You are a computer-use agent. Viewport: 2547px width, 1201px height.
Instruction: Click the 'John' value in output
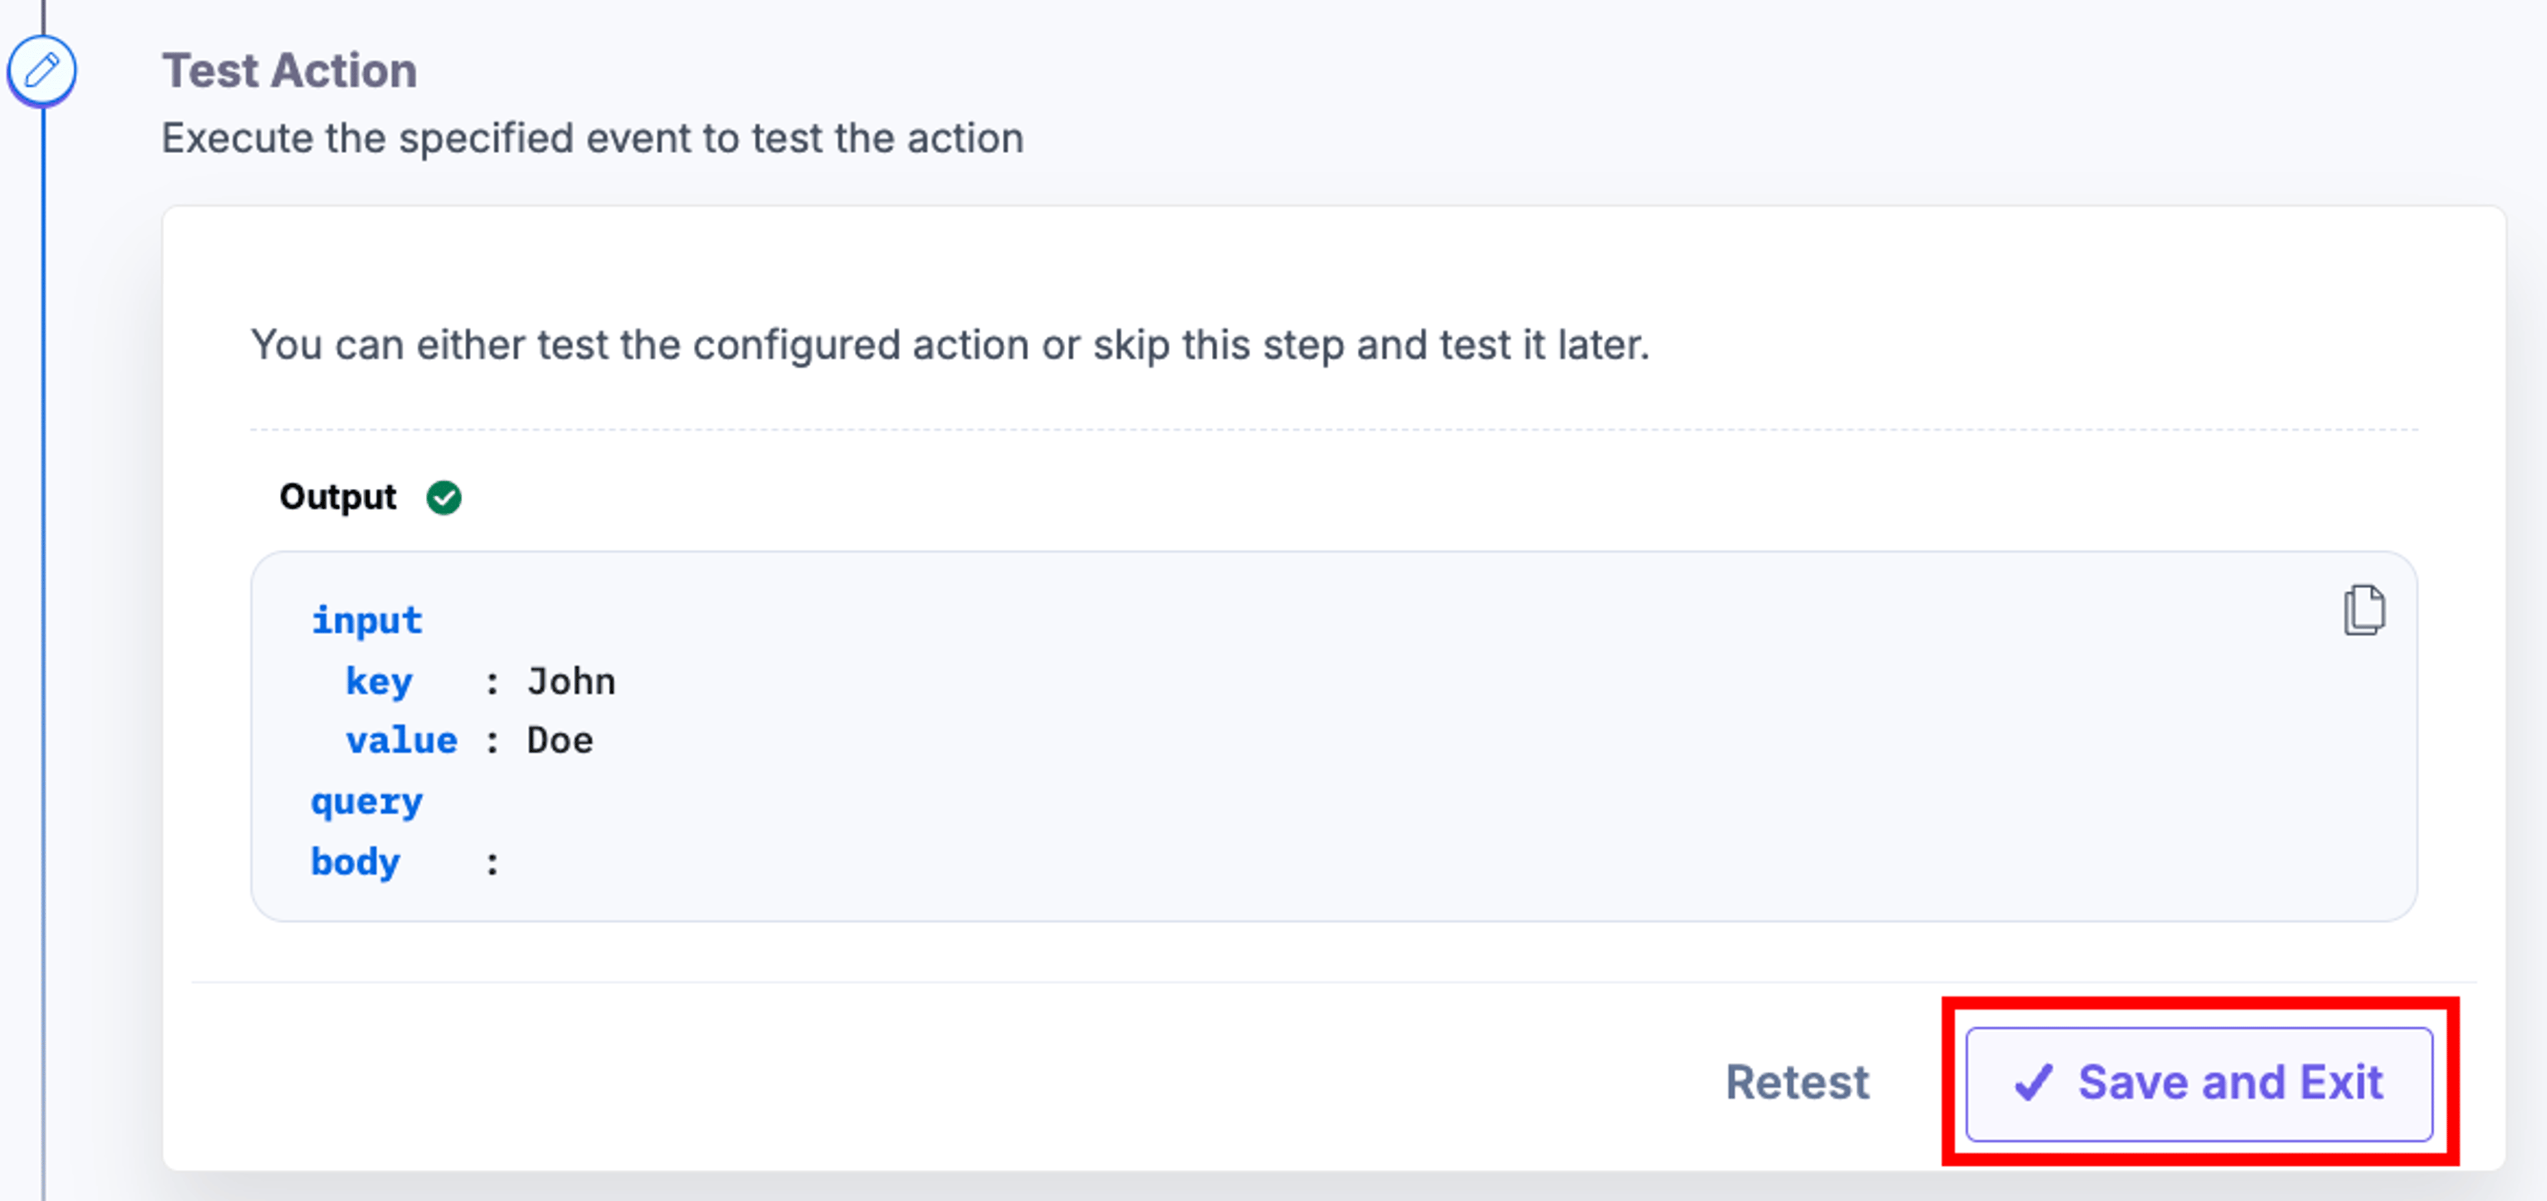(x=572, y=681)
